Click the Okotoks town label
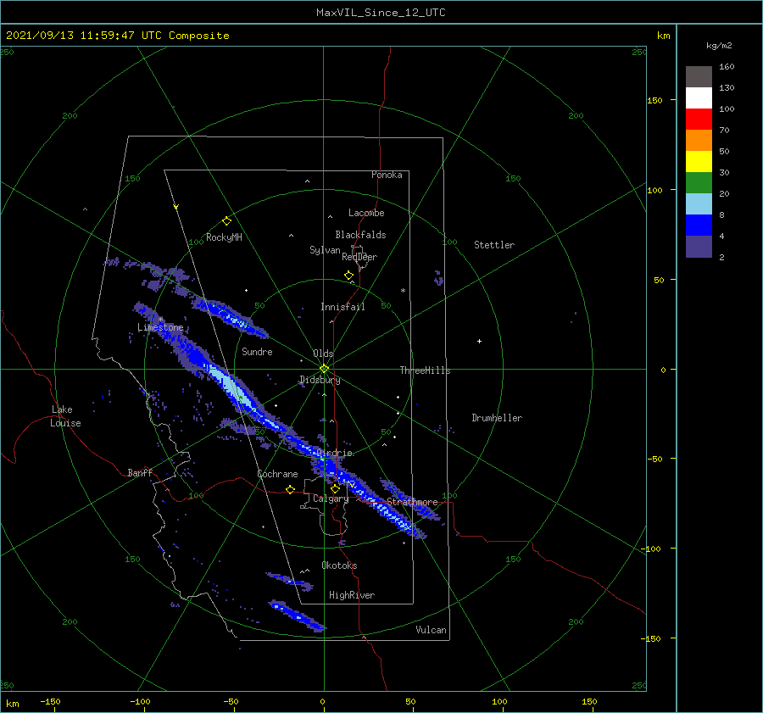The height and width of the screenshot is (713, 763). click(339, 565)
